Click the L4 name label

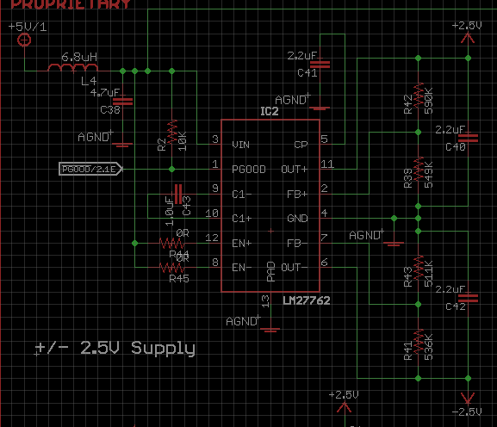pyautogui.click(x=89, y=81)
